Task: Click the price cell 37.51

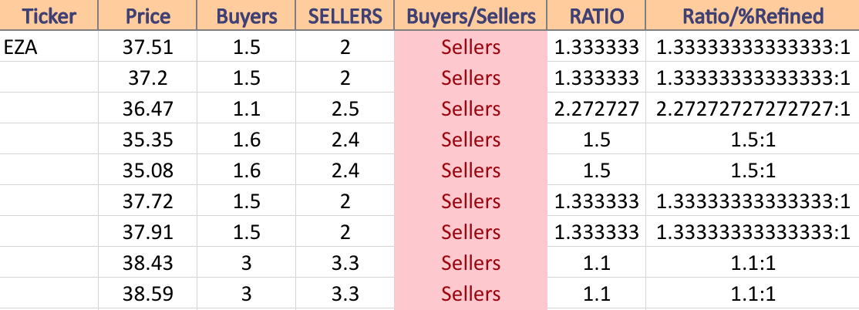Action: click(x=147, y=46)
